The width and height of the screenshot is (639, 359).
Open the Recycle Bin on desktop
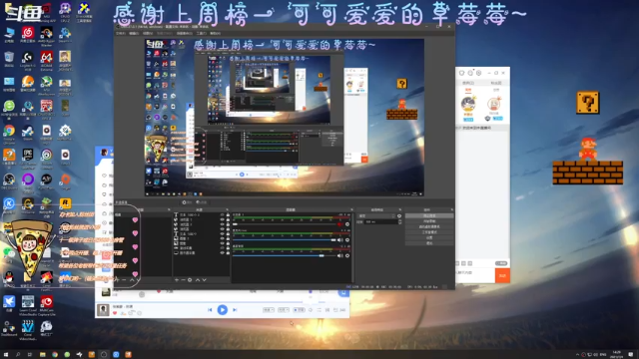pyautogui.click(x=9, y=59)
